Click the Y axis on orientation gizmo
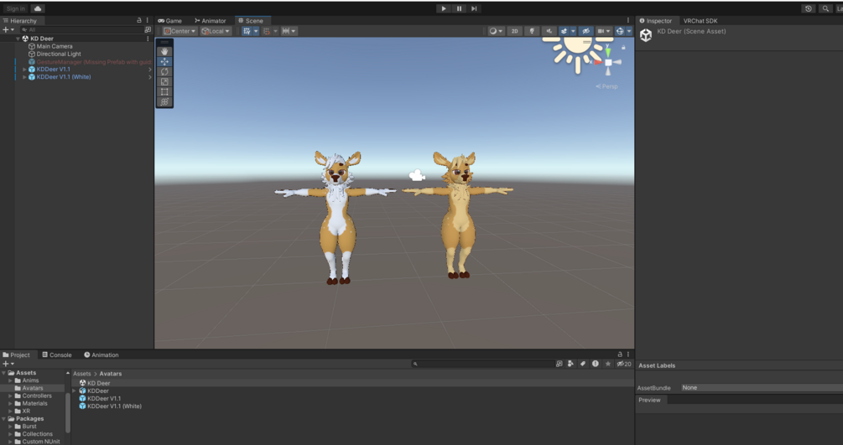The height and width of the screenshot is (445, 843). coord(608,52)
